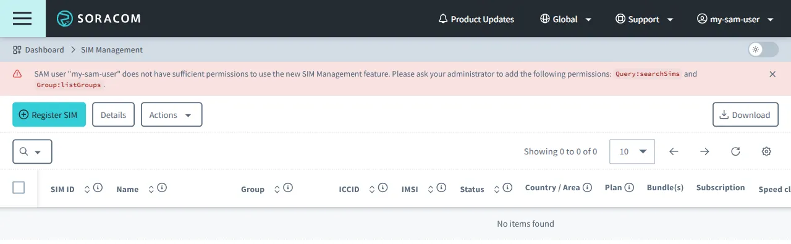791x244 pixels.
Task: Click Showing 0 to 0 of 0 text
Action: tap(560, 151)
